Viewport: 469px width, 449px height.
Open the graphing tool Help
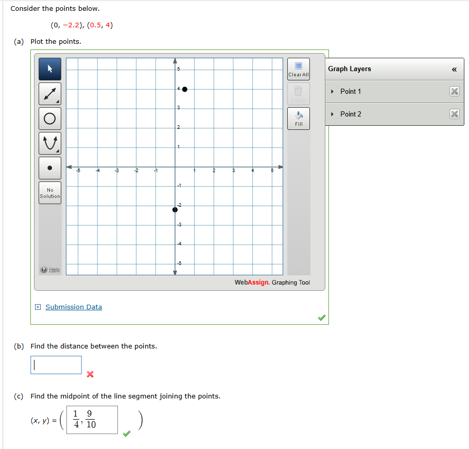(x=49, y=269)
